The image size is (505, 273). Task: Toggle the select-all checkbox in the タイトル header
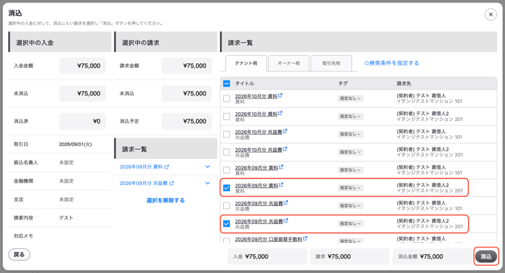point(227,83)
